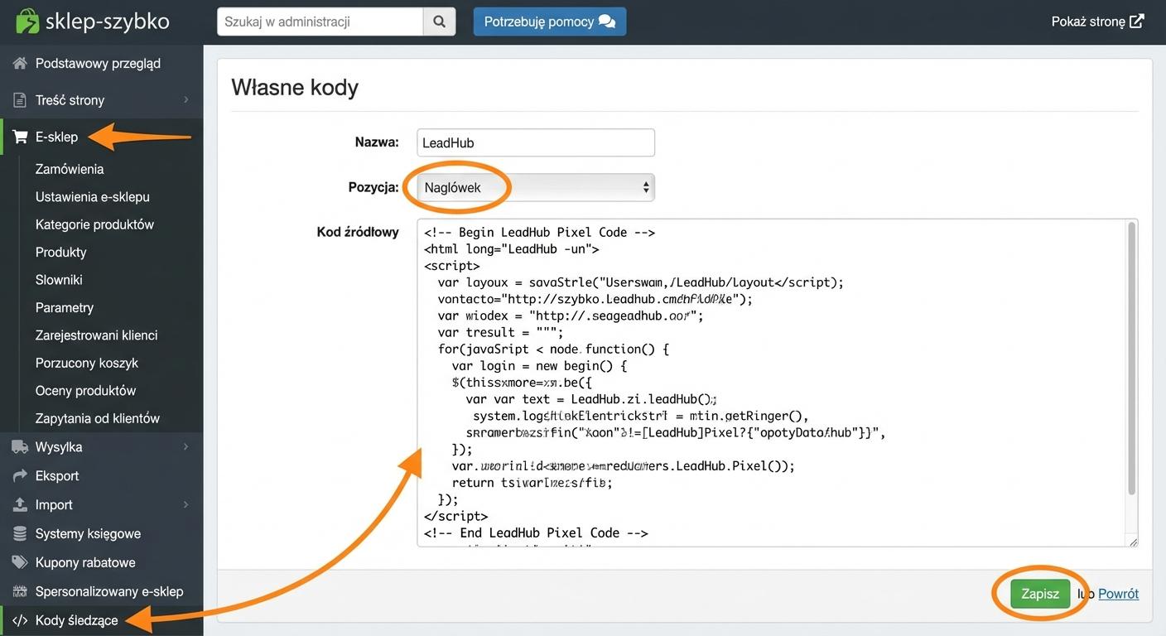Open Parametry submenu item
Viewport: 1166px width, 636px height.
(65, 308)
